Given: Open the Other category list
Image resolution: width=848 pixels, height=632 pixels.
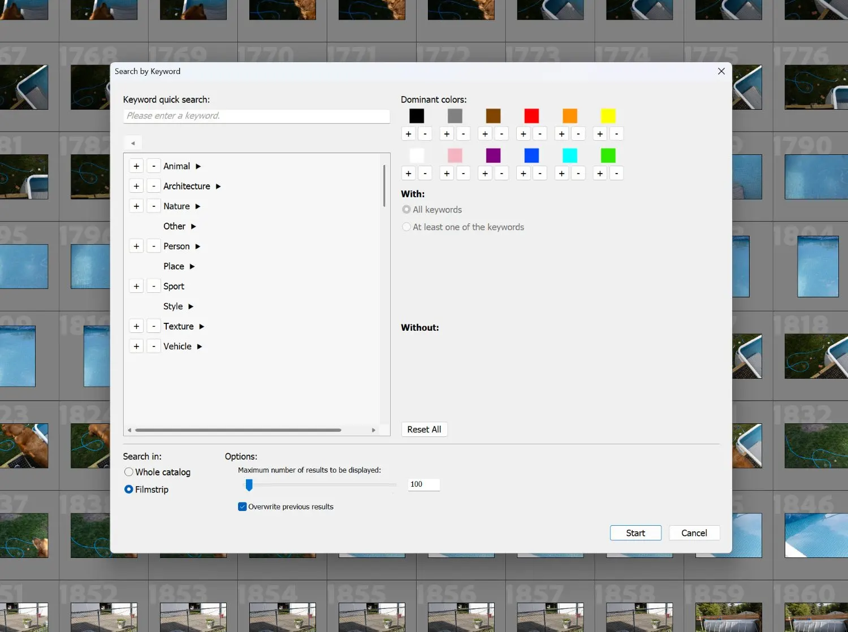Looking at the screenshot, I should coord(193,226).
